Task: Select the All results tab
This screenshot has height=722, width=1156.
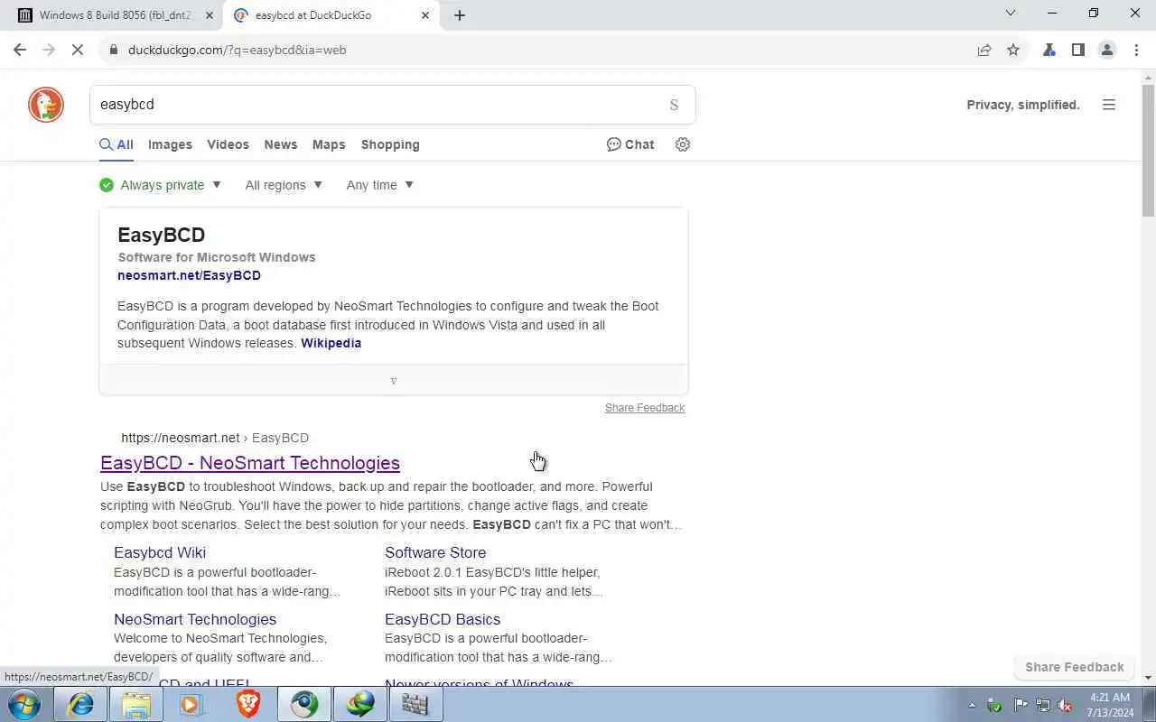Action: click(x=117, y=144)
